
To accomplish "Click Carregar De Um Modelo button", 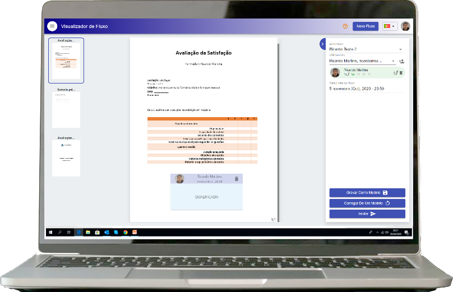I will (367, 203).
